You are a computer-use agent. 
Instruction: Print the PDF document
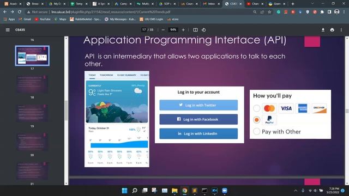click(332, 30)
